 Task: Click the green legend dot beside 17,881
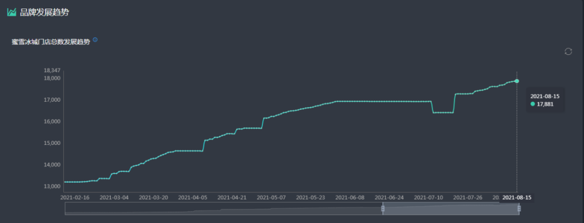tap(533, 104)
